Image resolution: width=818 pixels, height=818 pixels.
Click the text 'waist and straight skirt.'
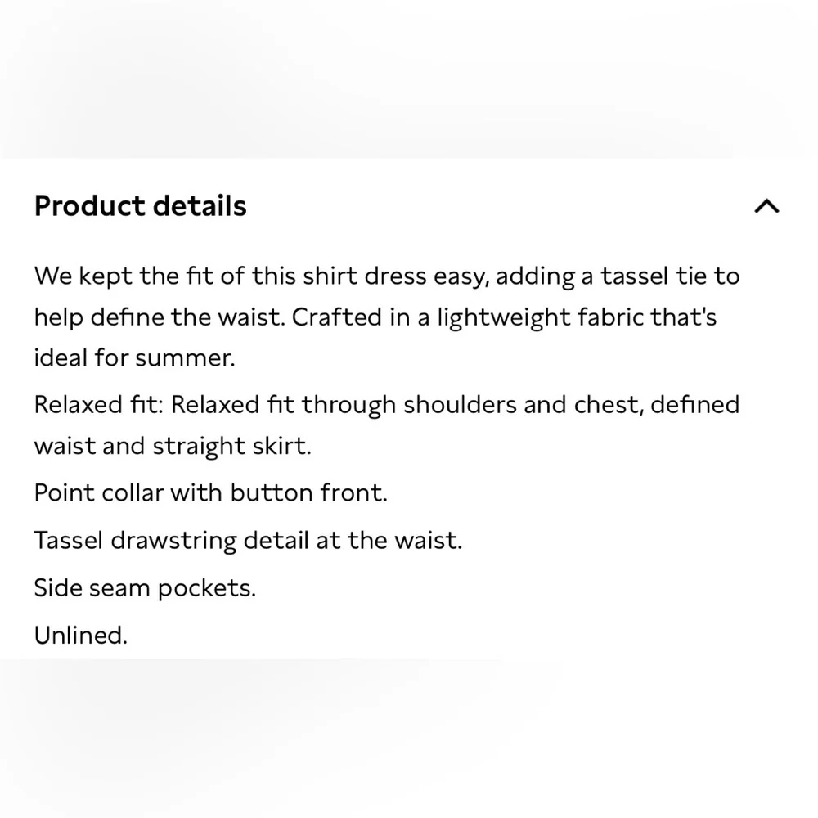click(173, 446)
